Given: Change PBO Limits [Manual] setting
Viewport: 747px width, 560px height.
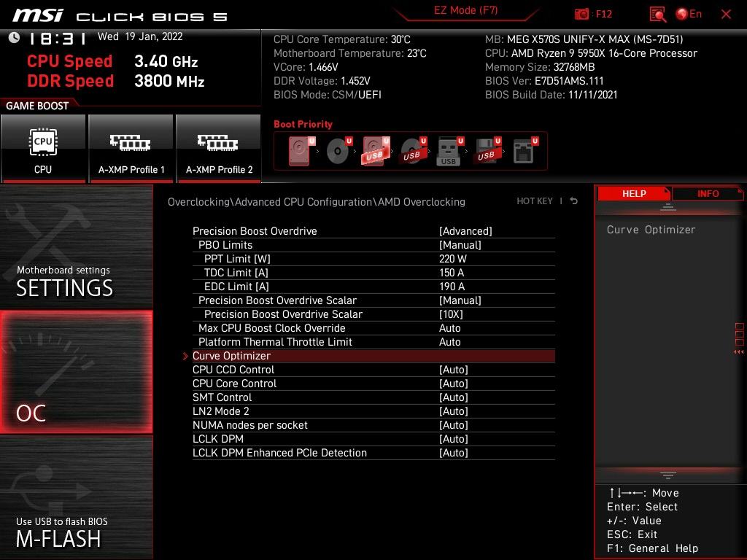Looking at the screenshot, I should [373, 245].
